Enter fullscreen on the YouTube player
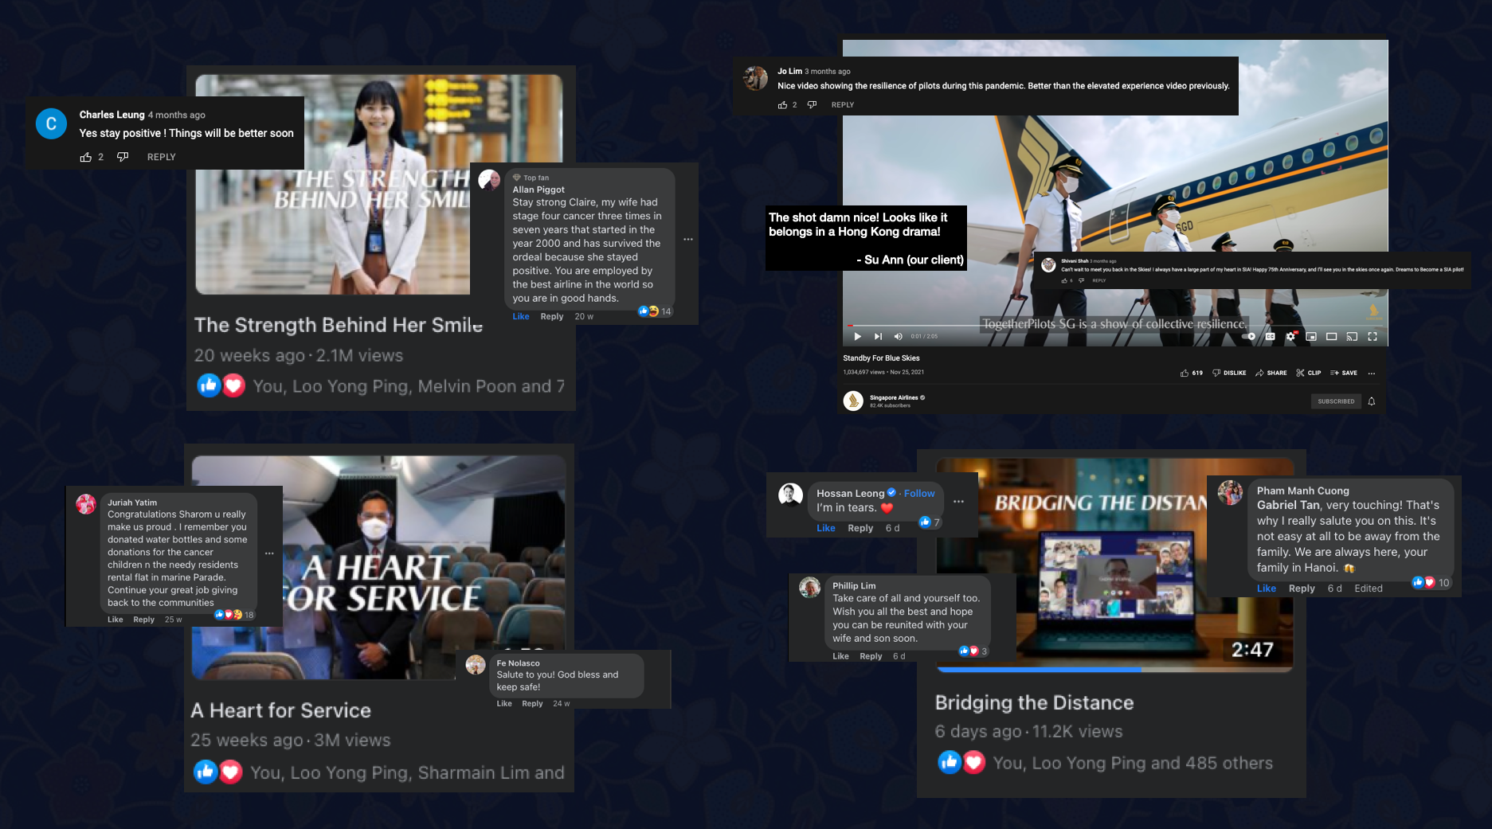This screenshot has width=1492, height=829. coord(1373,336)
